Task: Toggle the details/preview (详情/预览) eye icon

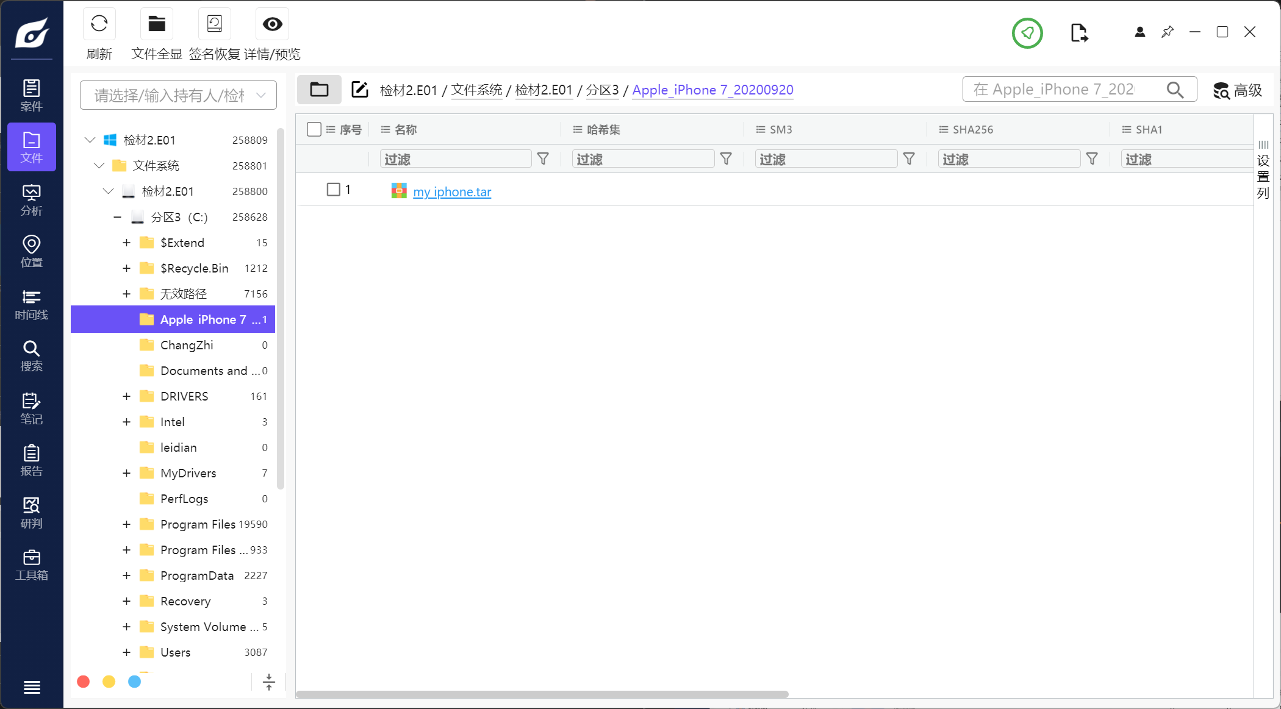Action: point(272,24)
